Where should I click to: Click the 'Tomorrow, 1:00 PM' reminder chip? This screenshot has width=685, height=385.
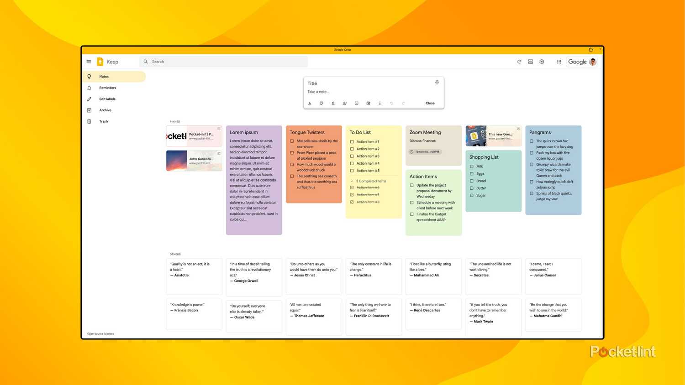425,152
